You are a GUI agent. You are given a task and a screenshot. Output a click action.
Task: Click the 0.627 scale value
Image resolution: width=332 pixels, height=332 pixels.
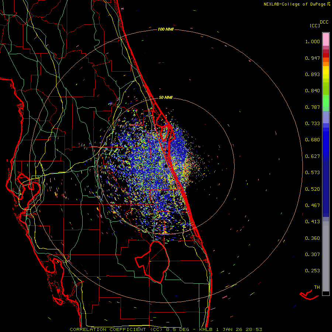[x=312, y=156]
